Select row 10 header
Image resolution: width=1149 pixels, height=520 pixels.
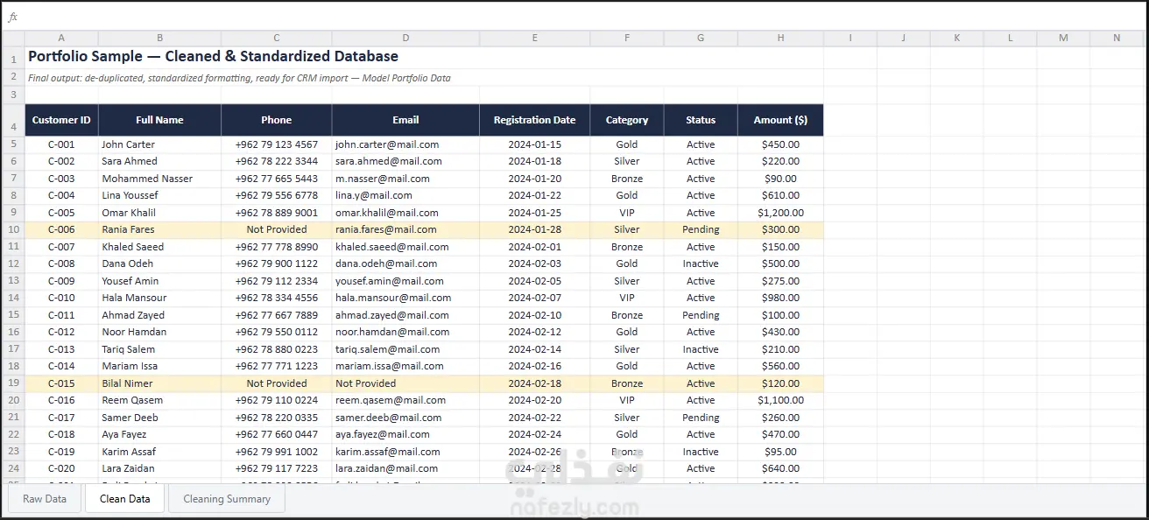(x=13, y=229)
